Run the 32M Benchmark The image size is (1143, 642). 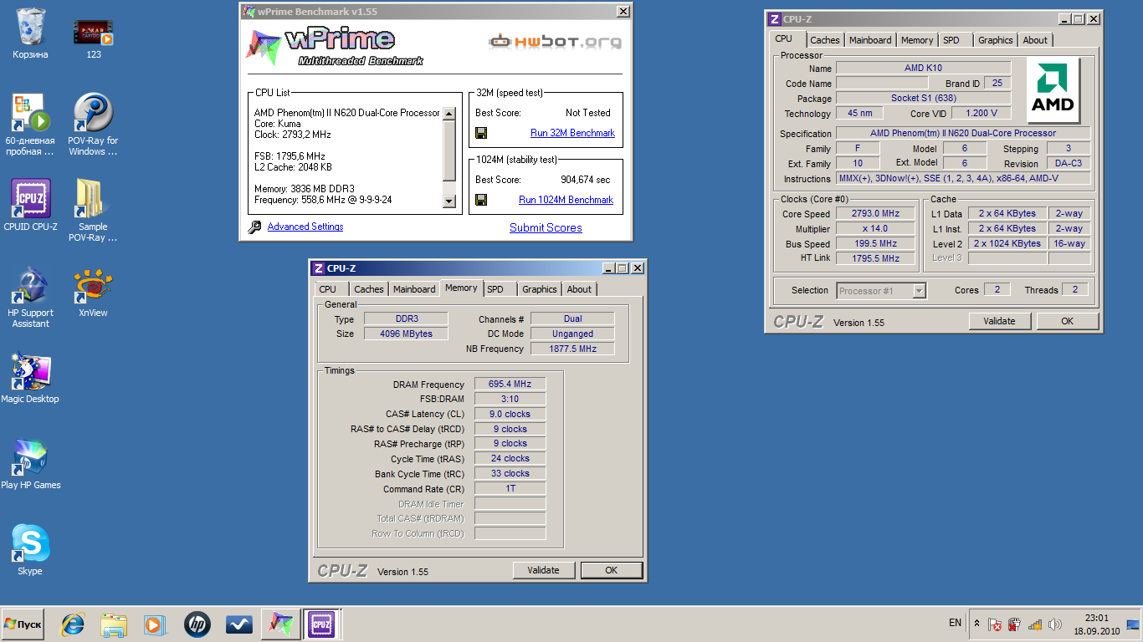572,133
